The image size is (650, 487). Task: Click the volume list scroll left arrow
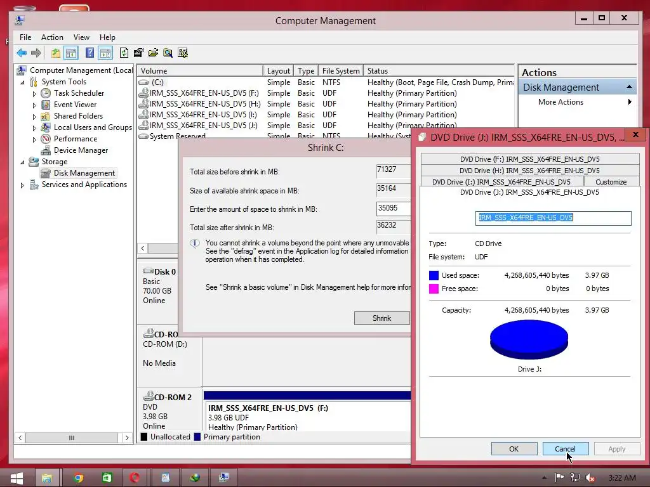pyautogui.click(x=143, y=248)
